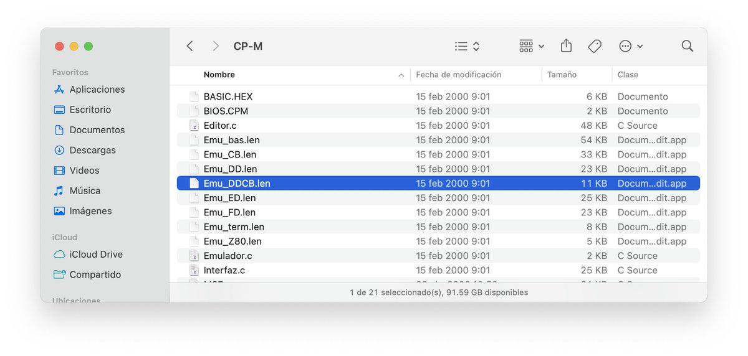
Task: Click the Emu_DDCB.len file icon
Action: click(194, 184)
